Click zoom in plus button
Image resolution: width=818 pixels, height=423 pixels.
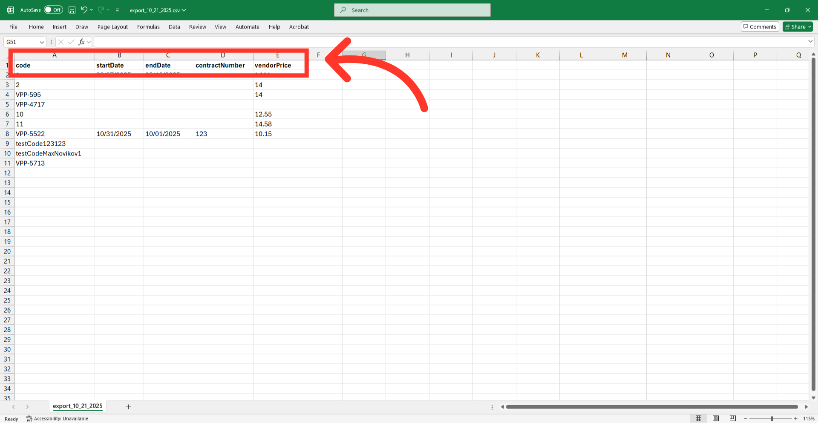coord(795,419)
